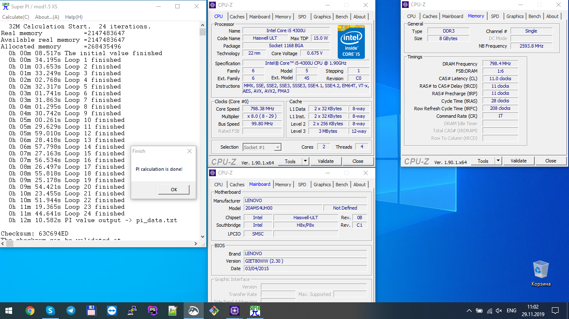
Task: Open Calculate(C) menu in Super PI
Action: click(x=16, y=17)
